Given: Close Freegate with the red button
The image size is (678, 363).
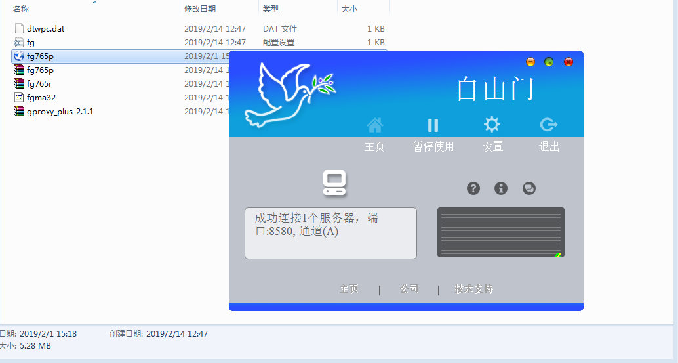Looking at the screenshot, I should tap(568, 62).
